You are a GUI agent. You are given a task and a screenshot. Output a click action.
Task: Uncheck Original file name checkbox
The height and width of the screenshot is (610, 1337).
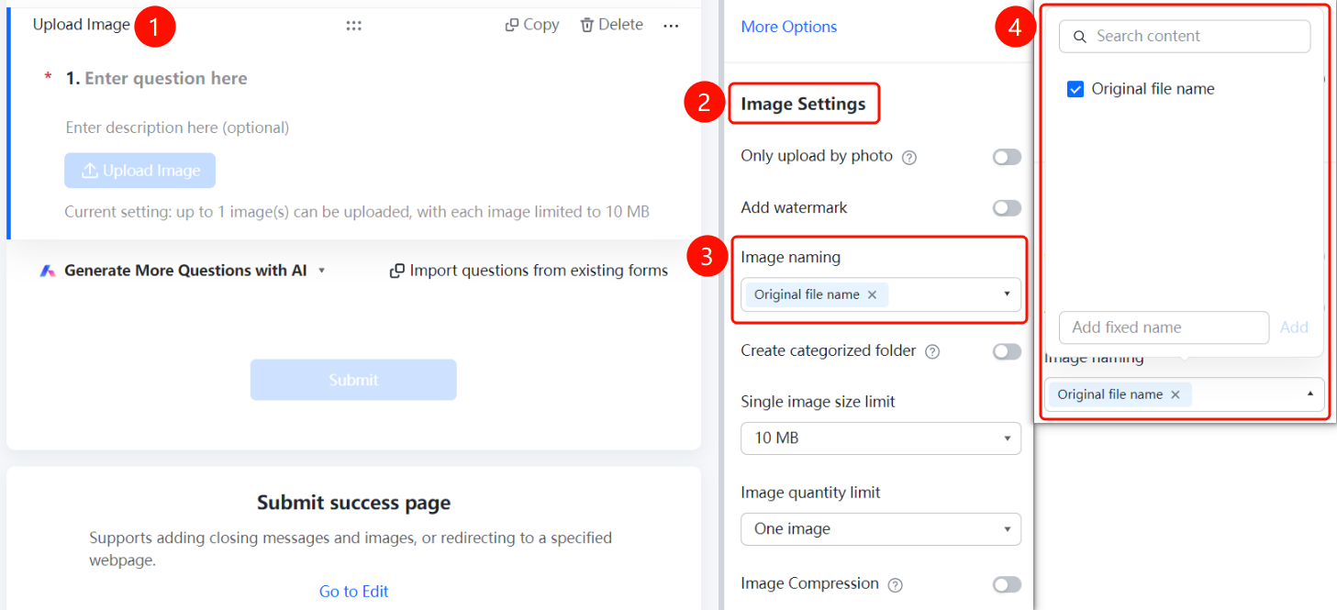1075,89
